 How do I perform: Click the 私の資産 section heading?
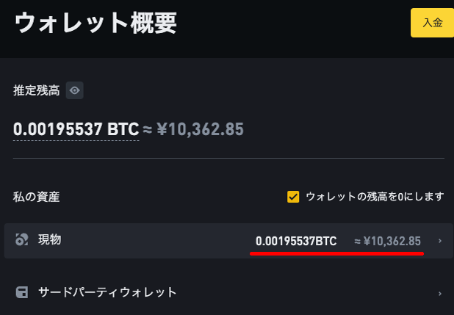click(36, 197)
